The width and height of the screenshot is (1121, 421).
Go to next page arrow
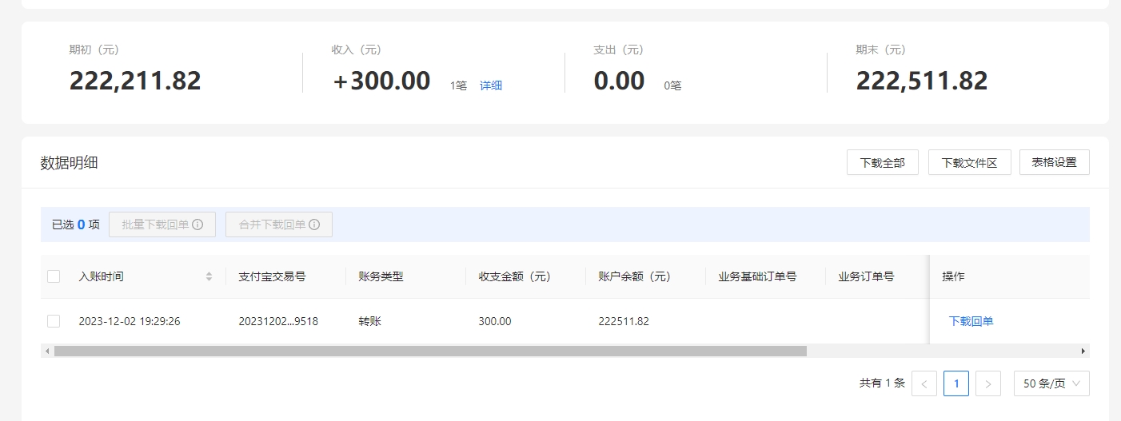coord(988,383)
